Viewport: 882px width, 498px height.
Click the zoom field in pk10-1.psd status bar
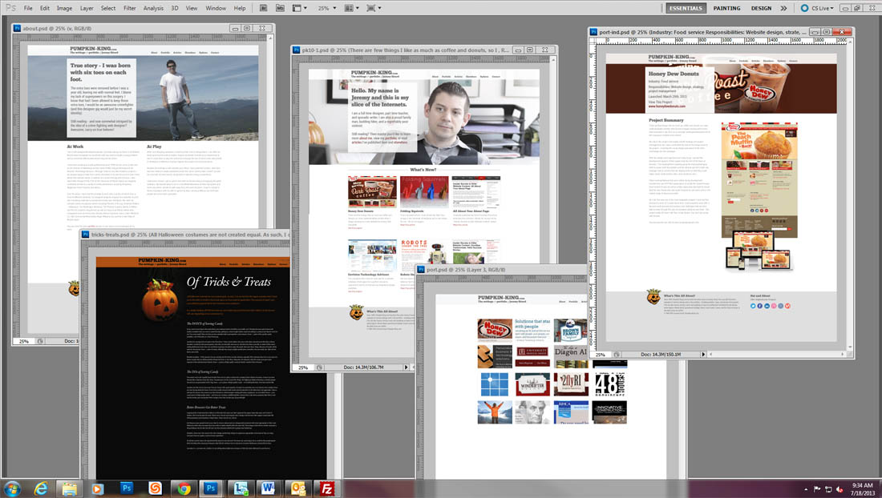pos(302,367)
